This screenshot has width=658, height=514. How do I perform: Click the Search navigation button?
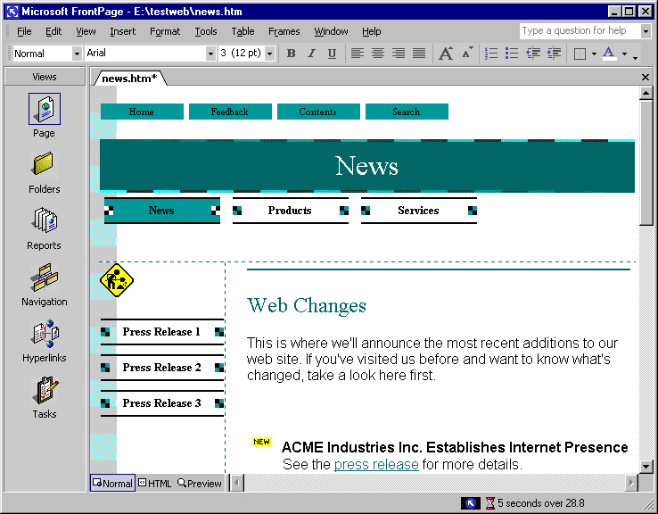[x=407, y=112]
